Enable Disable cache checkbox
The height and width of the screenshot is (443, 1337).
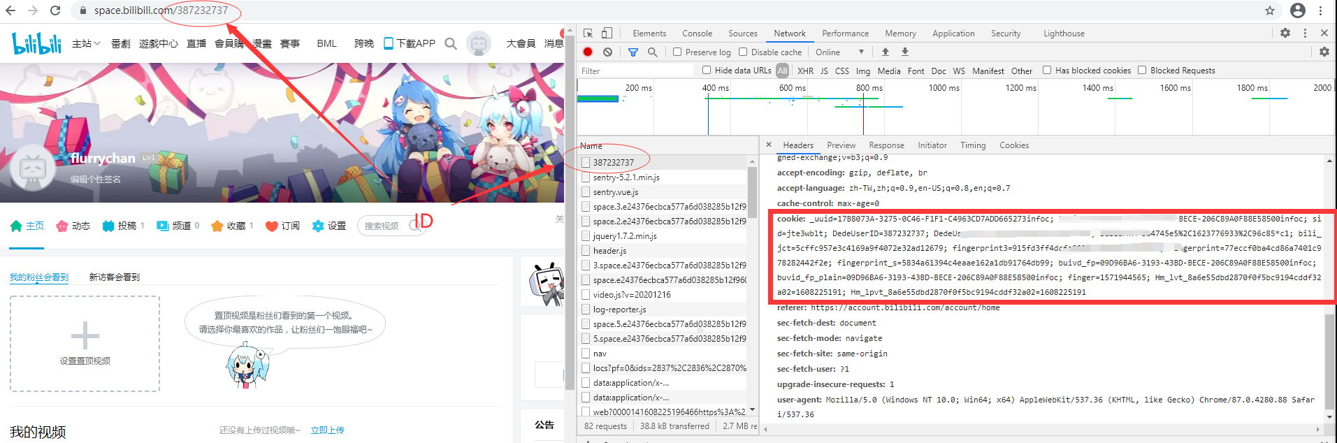743,52
